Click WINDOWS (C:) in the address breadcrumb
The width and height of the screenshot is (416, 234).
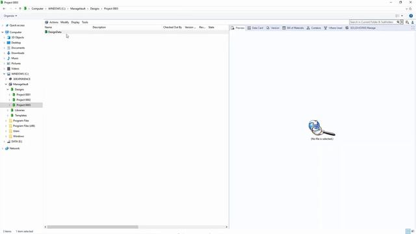[x=57, y=8]
